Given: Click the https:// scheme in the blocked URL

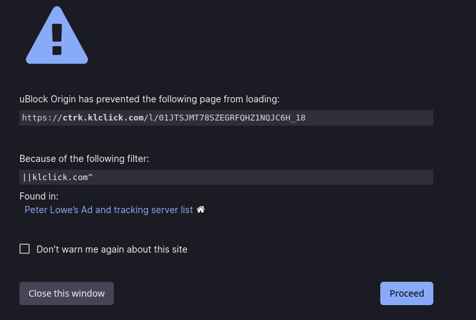Looking at the screenshot, I should point(42,118).
